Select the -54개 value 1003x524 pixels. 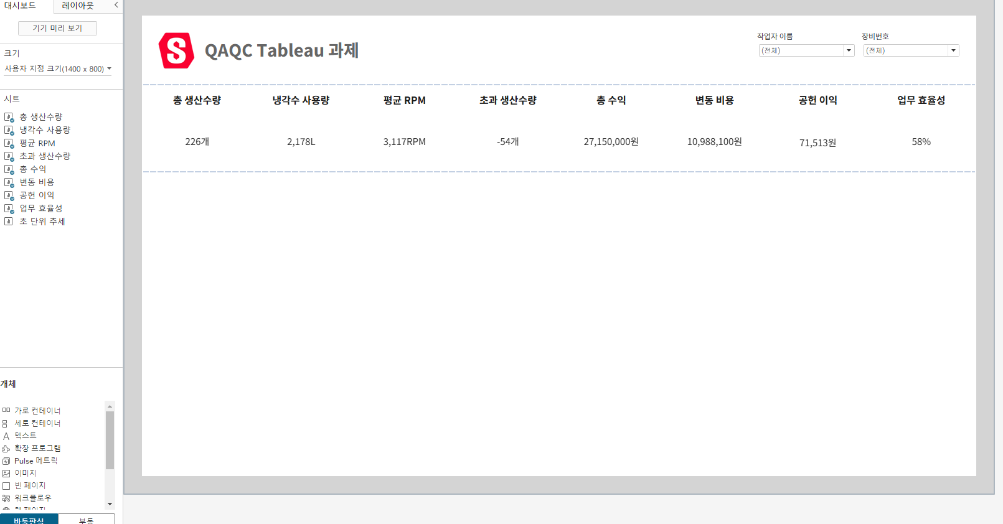click(508, 142)
